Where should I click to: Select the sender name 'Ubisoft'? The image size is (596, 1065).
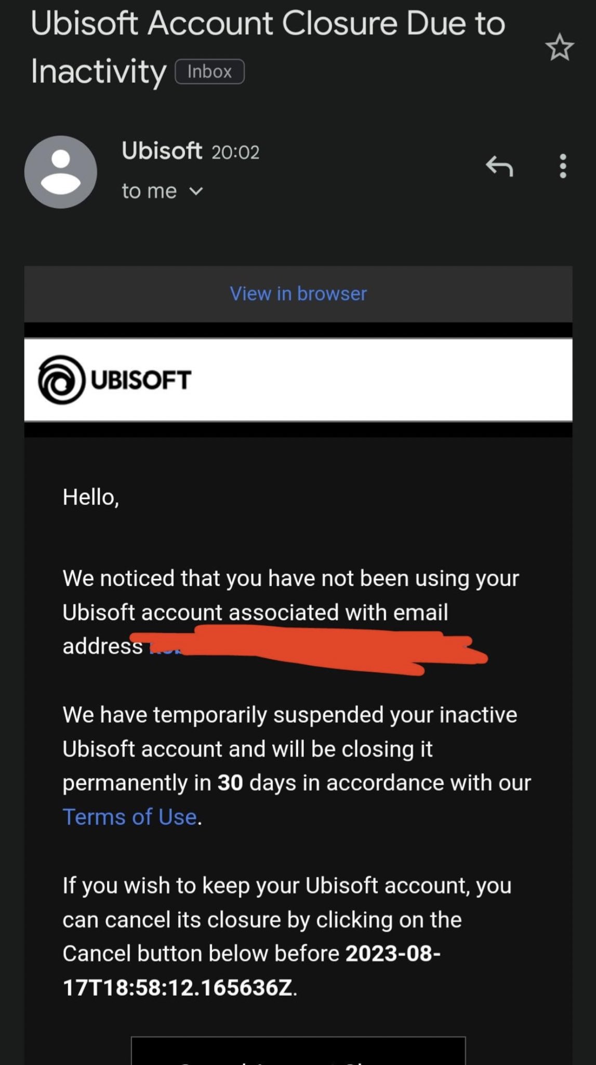162,151
